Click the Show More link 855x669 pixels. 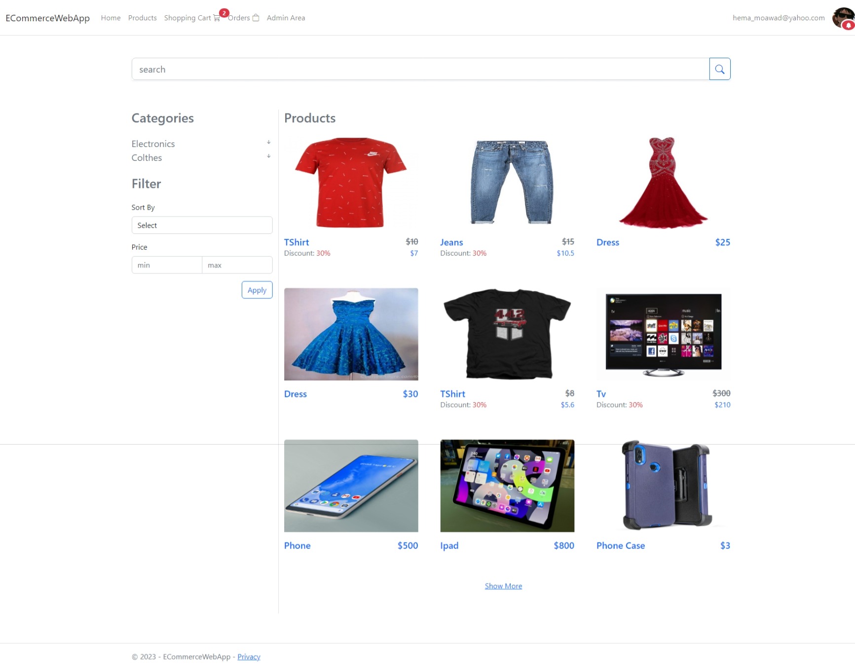(503, 586)
